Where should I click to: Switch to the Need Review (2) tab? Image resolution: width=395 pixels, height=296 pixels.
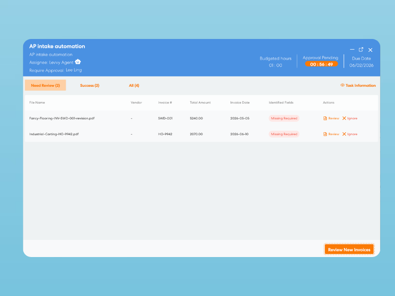(45, 85)
